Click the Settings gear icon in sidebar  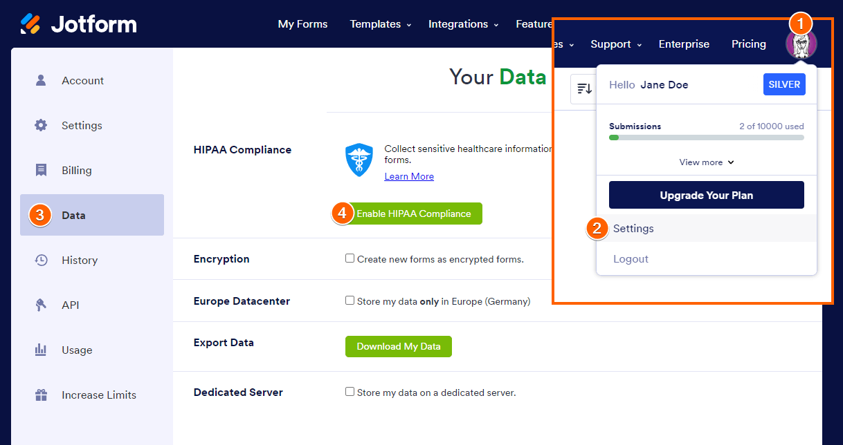click(x=41, y=125)
